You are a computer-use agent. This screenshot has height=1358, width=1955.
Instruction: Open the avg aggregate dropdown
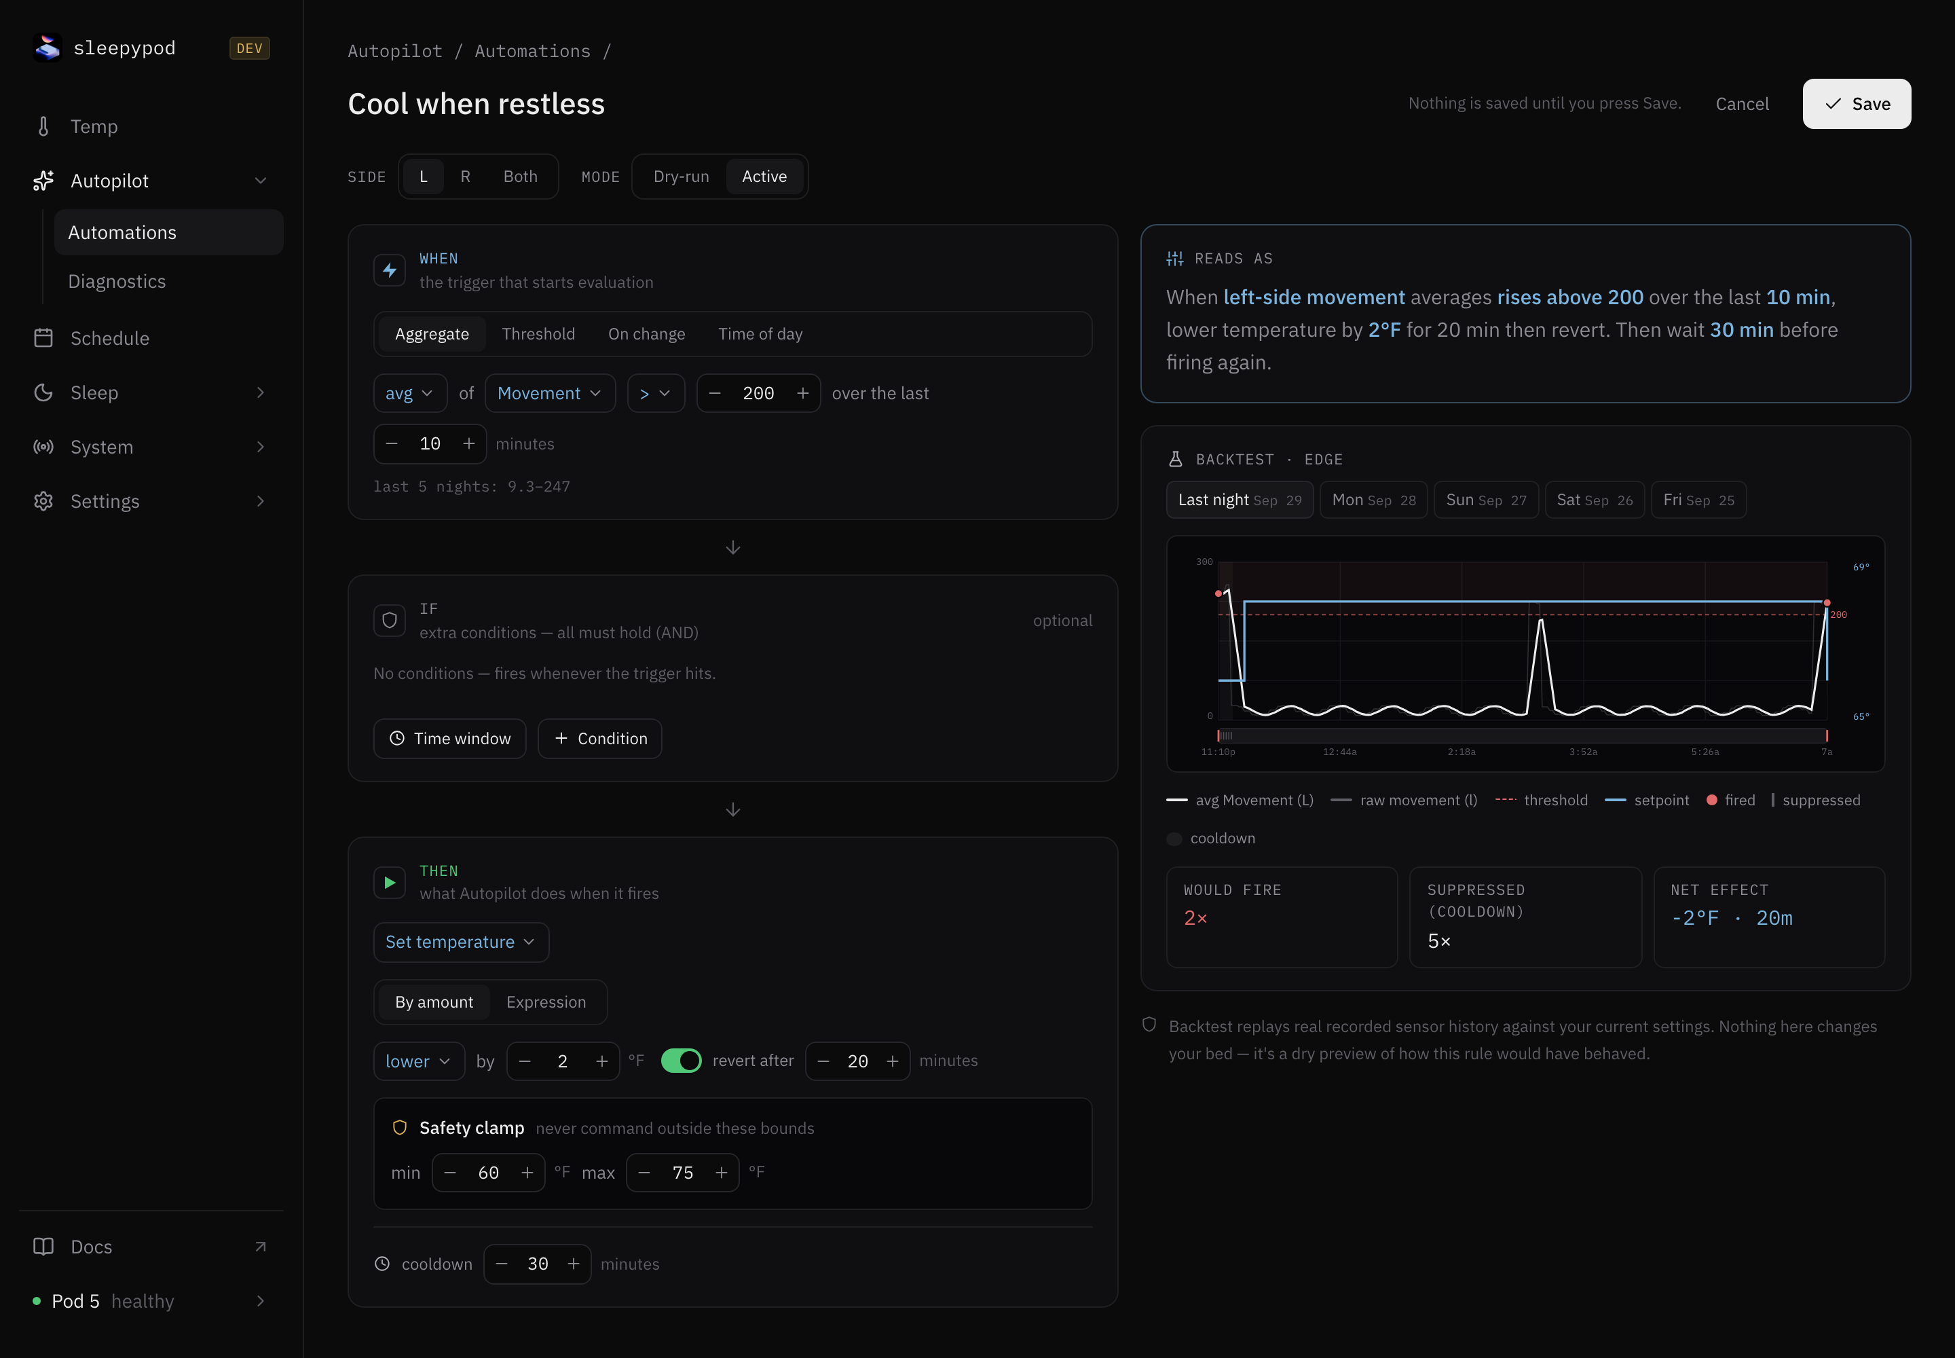click(410, 393)
